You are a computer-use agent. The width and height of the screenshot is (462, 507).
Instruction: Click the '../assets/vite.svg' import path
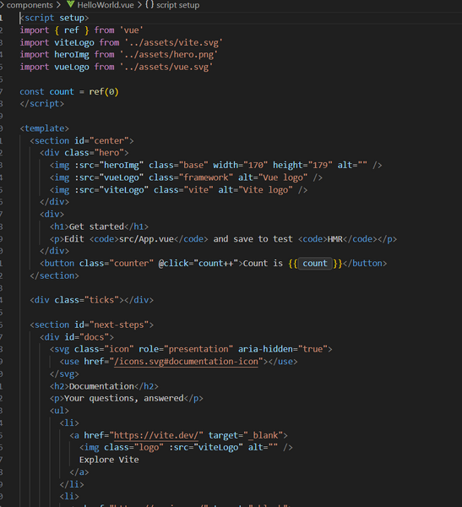click(x=174, y=42)
